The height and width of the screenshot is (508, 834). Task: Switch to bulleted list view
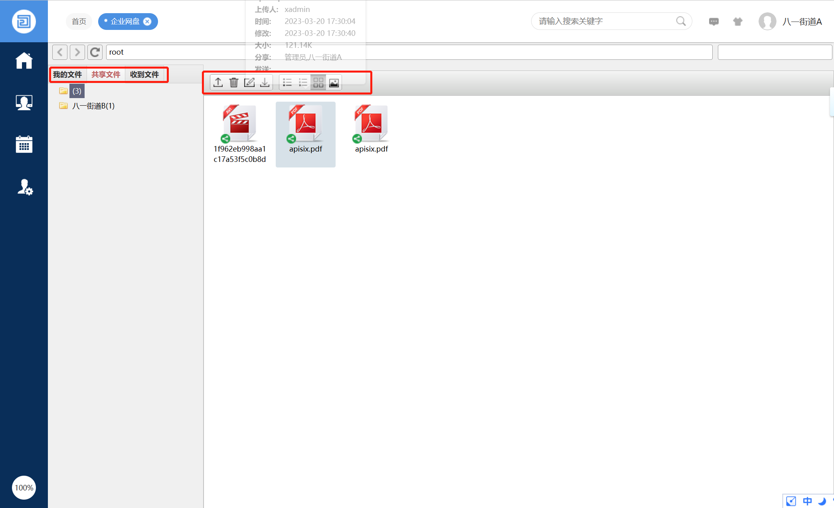click(x=287, y=83)
